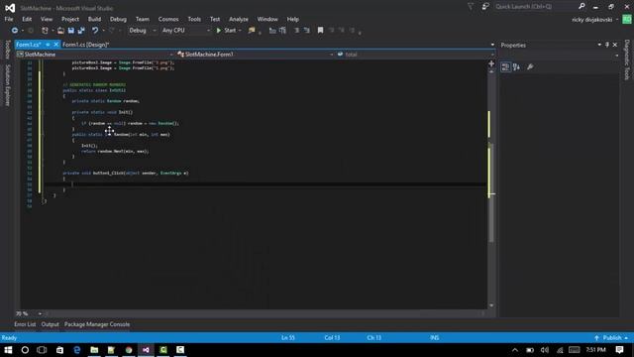The width and height of the screenshot is (634, 357).
Task: Open the Cosmos menu
Action: 168,19
